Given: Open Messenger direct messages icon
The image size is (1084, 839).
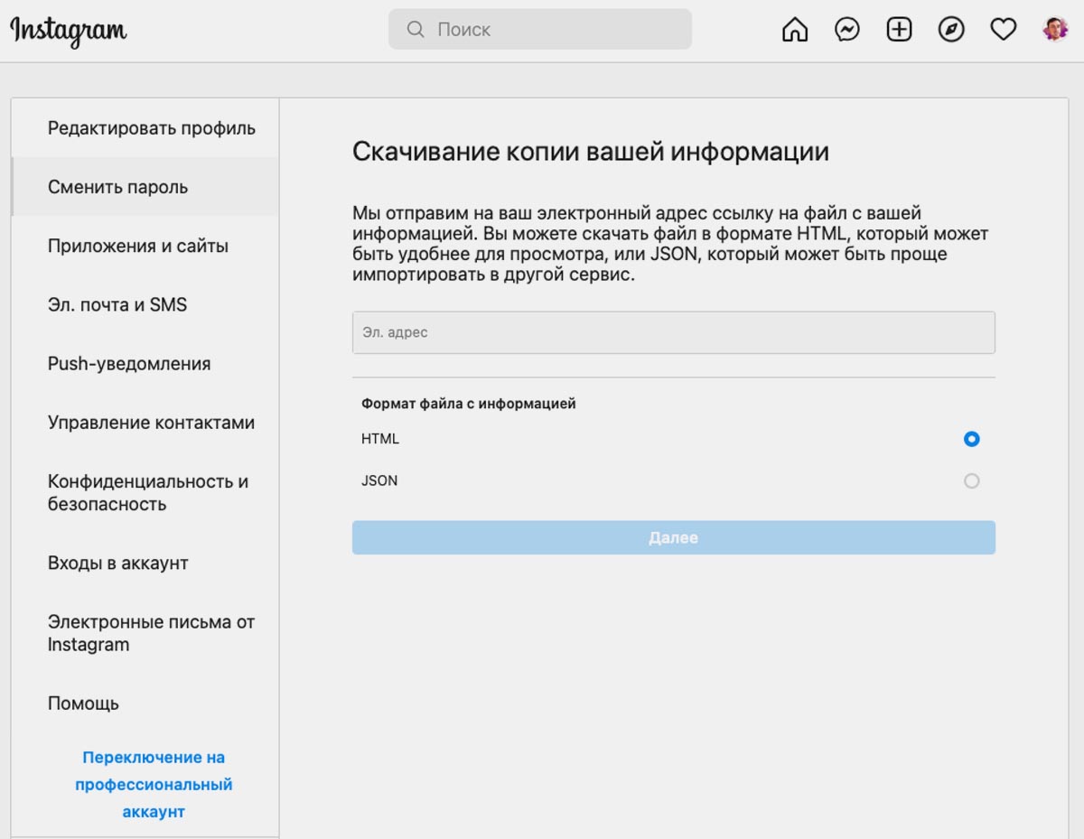Looking at the screenshot, I should [846, 30].
